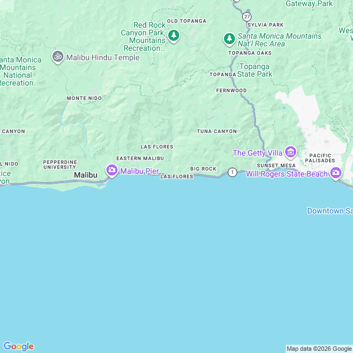Click the TOPANGA OAKS label
The width and height of the screenshot is (353, 353).
250,53
